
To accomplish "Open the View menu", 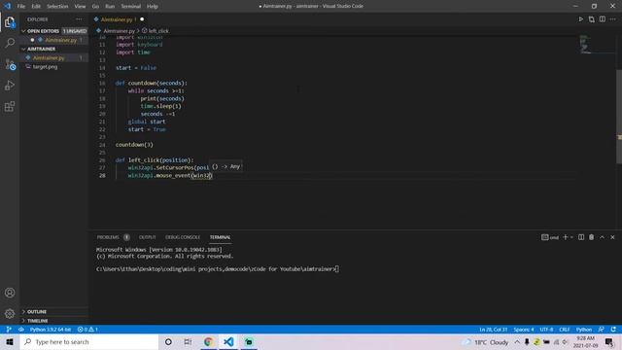I will pyautogui.click(x=80, y=6).
